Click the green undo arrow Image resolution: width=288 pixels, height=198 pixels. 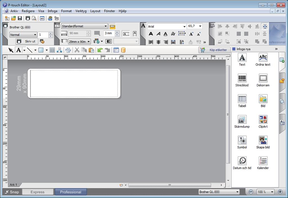click(x=100, y=50)
